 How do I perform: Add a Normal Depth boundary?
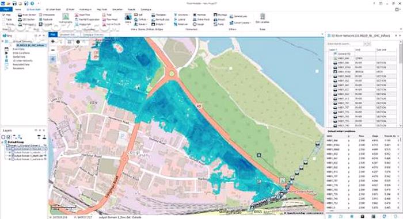111,24
